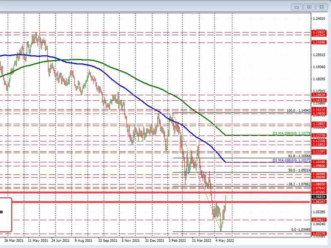Click the red price tag 1.04617
The height and width of the screenshot is (248, 331).
click(x=319, y=220)
